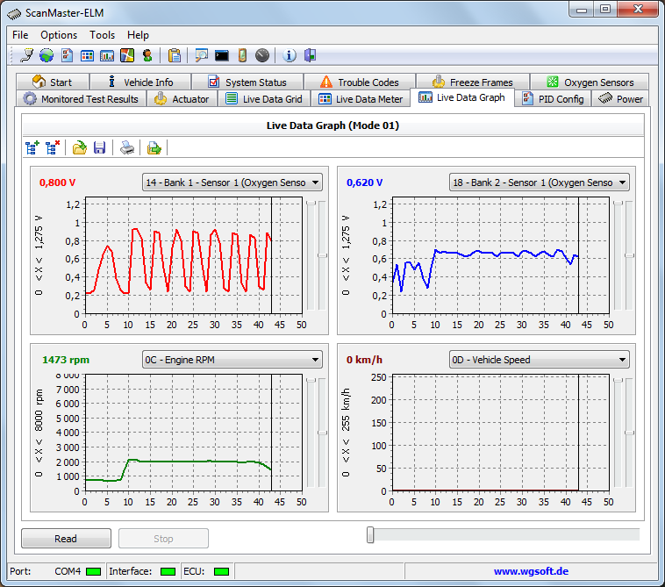The image size is (665, 587).
Task: Click the remove PID tree icon
Action: (x=53, y=147)
